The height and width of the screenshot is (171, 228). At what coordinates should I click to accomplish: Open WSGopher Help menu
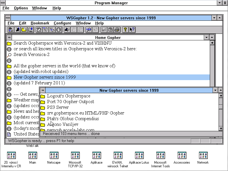(100, 23)
